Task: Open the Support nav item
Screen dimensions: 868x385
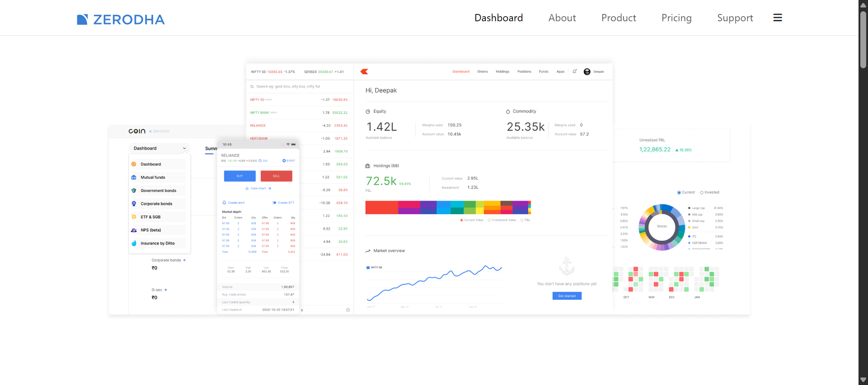Action: click(x=735, y=18)
